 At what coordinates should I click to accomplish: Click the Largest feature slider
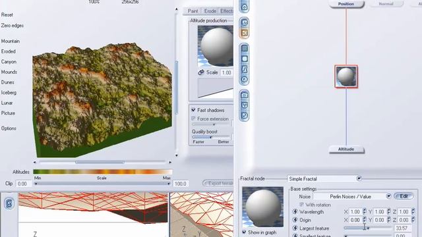coord(368,228)
